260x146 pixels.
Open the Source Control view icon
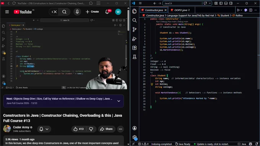point(135,30)
